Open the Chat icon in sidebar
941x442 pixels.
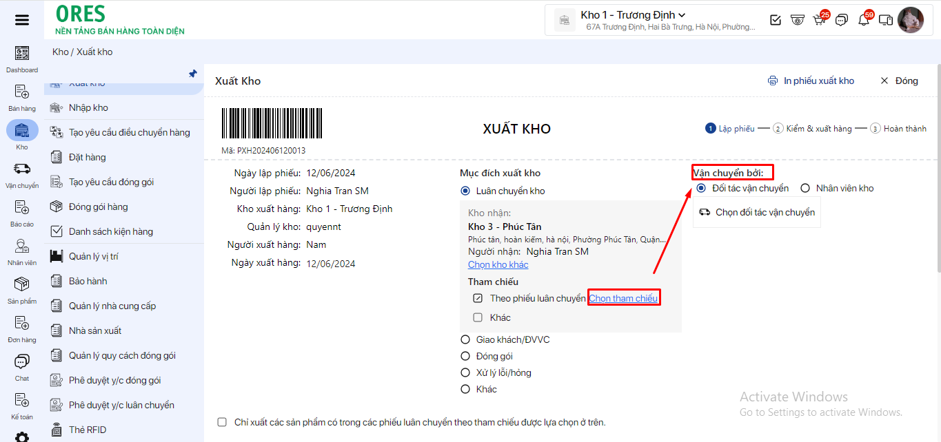pos(22,362)
